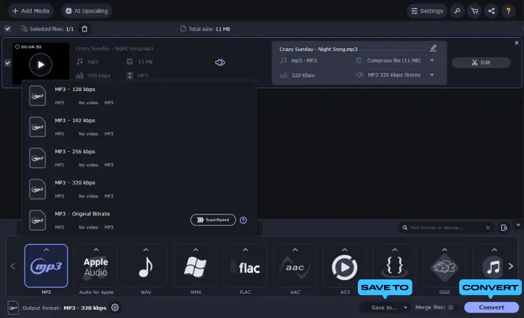Click the output format MP3 file icon
This screenshot has height=318, width=524.
click(13, 308)
